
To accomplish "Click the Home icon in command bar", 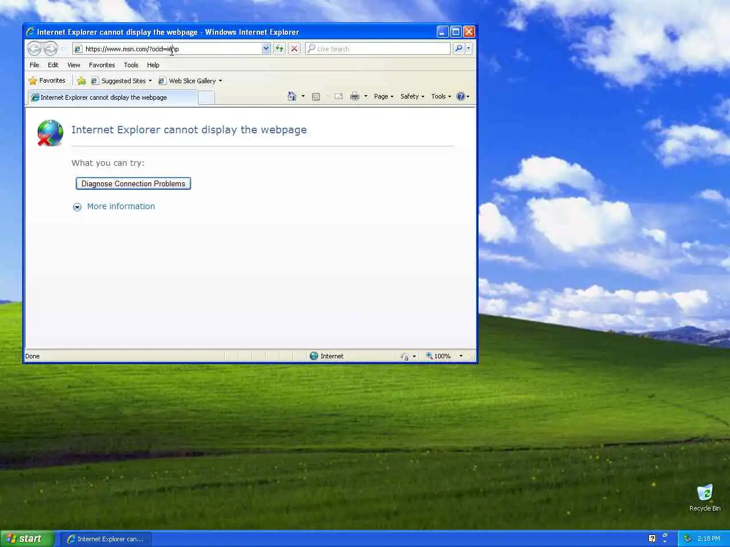I will pyautogui.click(x=292, y=96).
